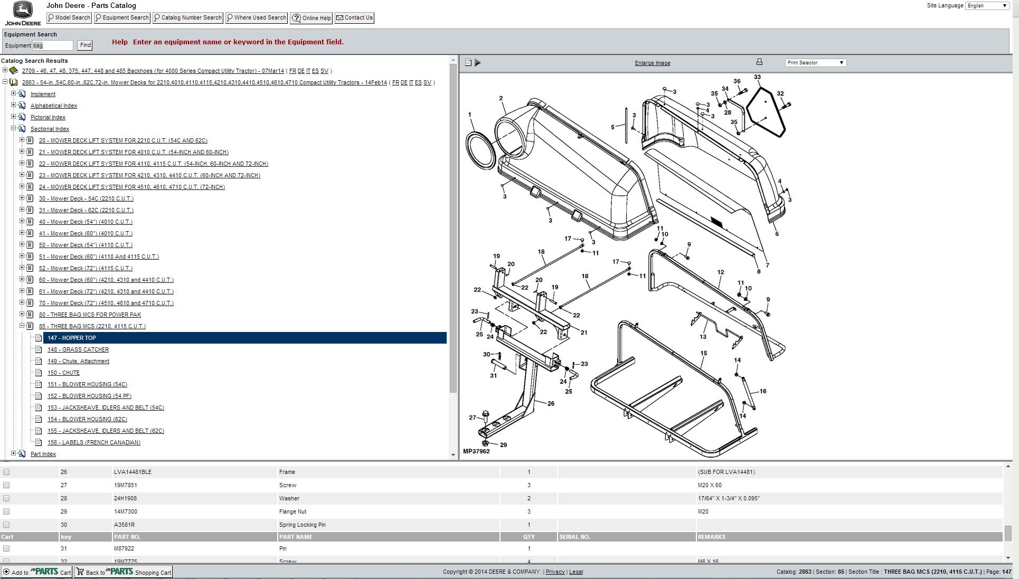1019x579 pixels.
Task: Click the closed book icon for catalog 2709
Action: point(14,71)
